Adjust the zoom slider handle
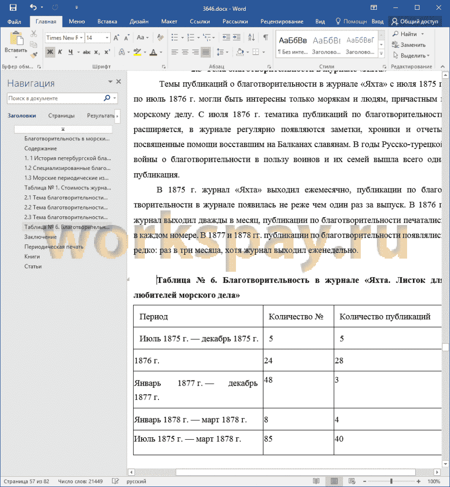 (391, 481)
